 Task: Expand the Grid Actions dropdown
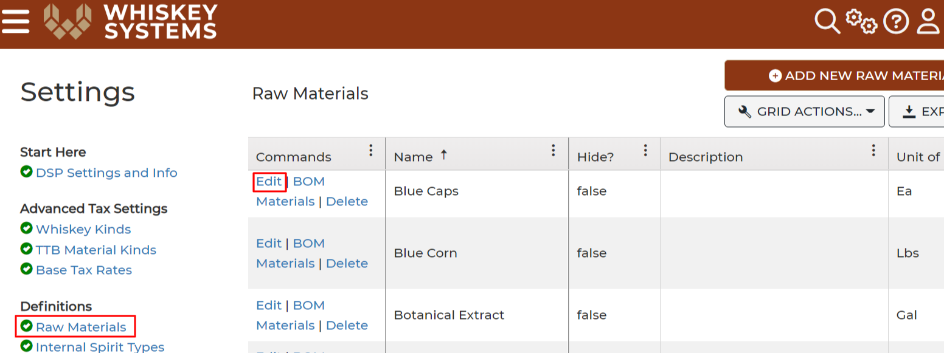(x=805, y=111)
